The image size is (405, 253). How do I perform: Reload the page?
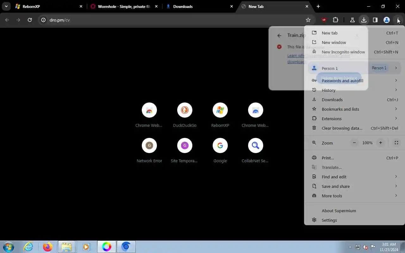(x=30, y=20)
